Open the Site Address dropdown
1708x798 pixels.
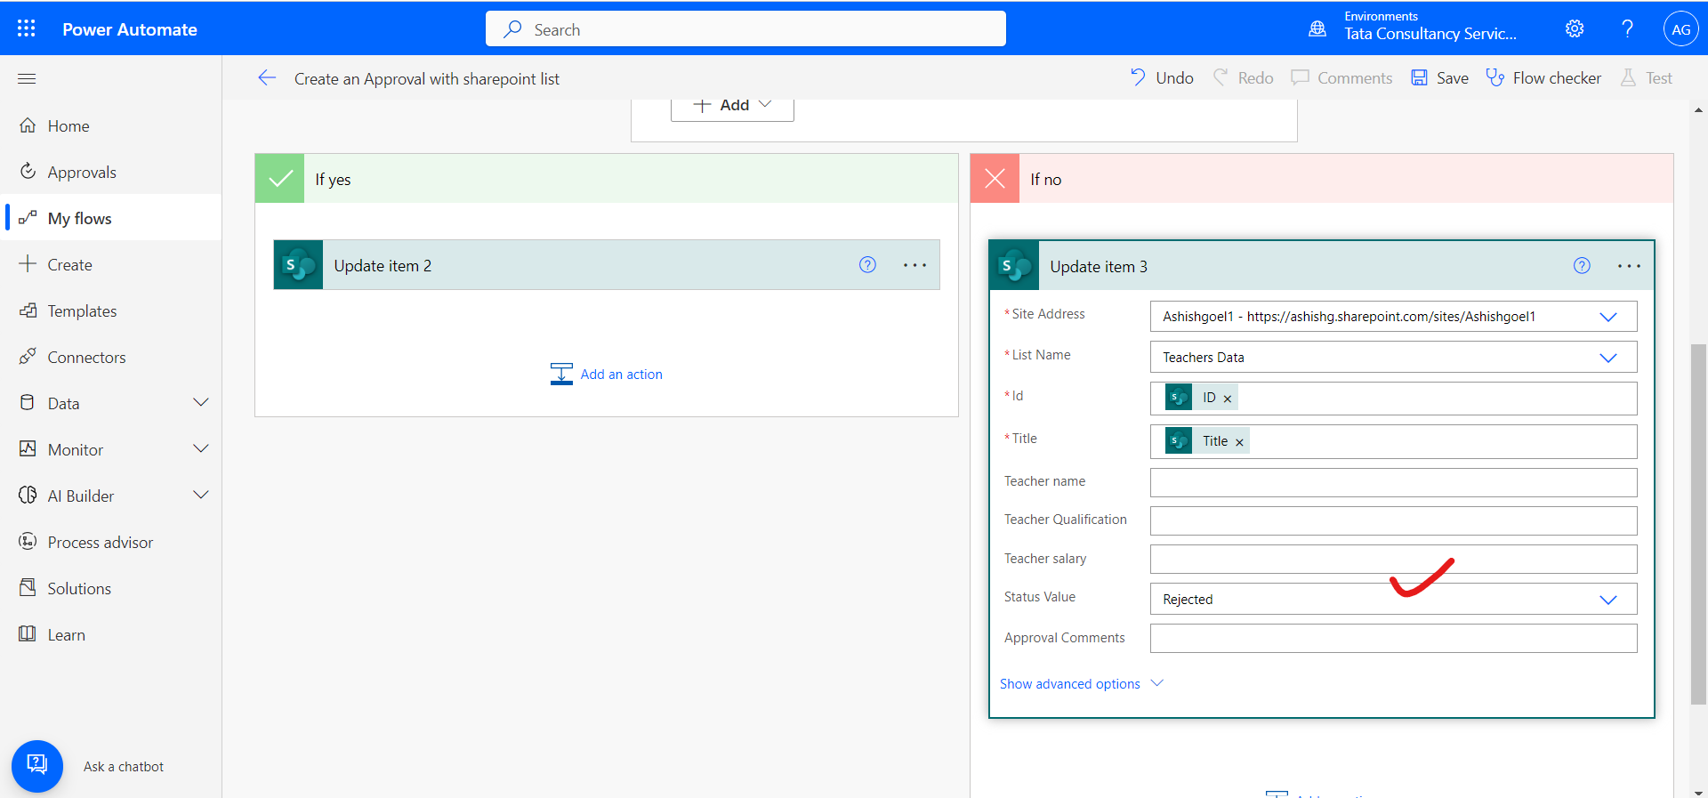(1607, 317)
